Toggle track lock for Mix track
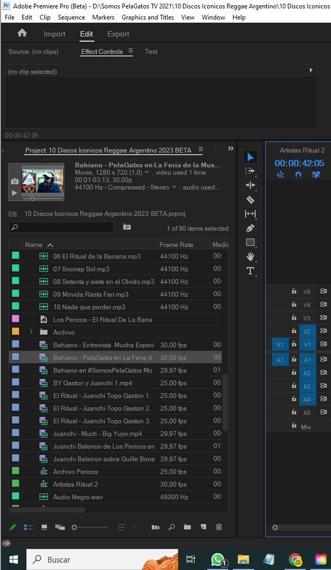The width and height of the screenshot is (331, 570). [294, 425]
